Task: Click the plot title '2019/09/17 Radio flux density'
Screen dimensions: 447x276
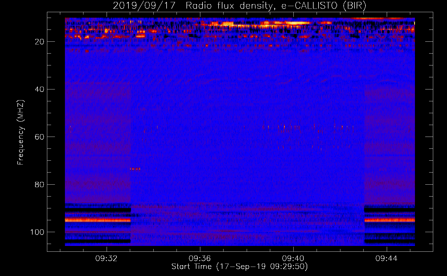Action: tap(240, 6)
